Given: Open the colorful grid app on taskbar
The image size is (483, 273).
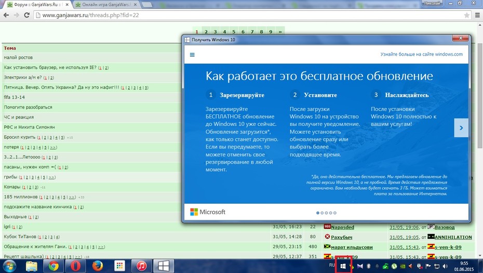Looking at the screenshot, I should point(119,266).
